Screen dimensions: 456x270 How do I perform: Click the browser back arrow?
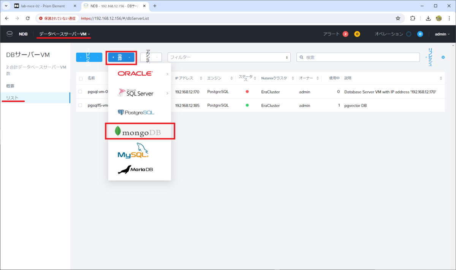pyautogui.click(x=7, y=18)
